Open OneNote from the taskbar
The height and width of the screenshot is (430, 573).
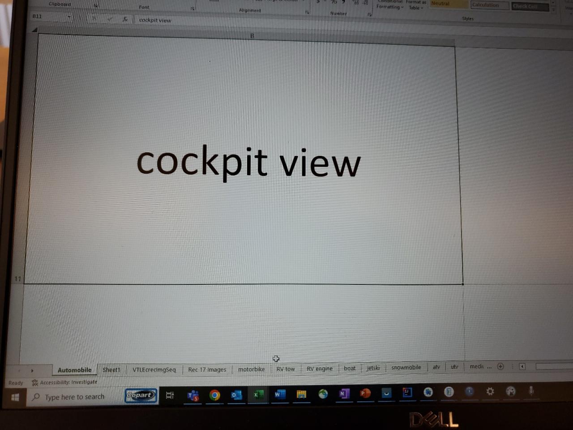tap(344, 394)
